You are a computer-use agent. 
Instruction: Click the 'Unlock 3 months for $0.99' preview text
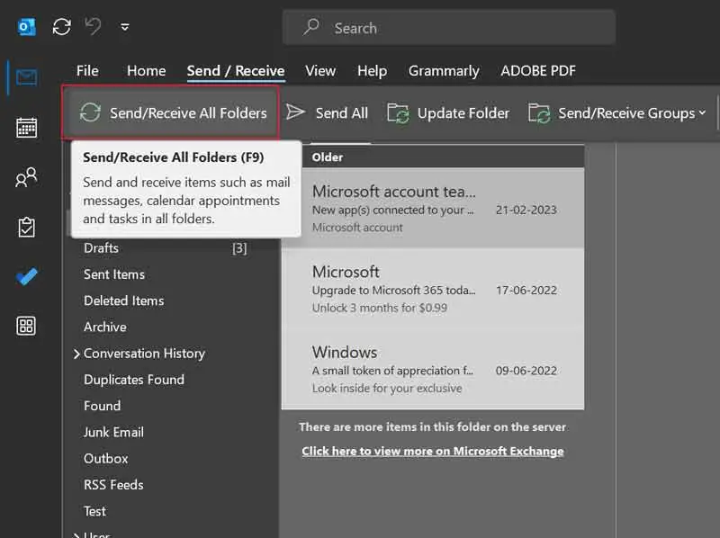click(x=379, y=308)
